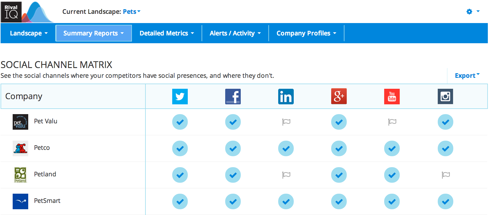Click Petland's LinkedIn flag icon
Screen dimensions: 489x215
(x=286, y=175)
